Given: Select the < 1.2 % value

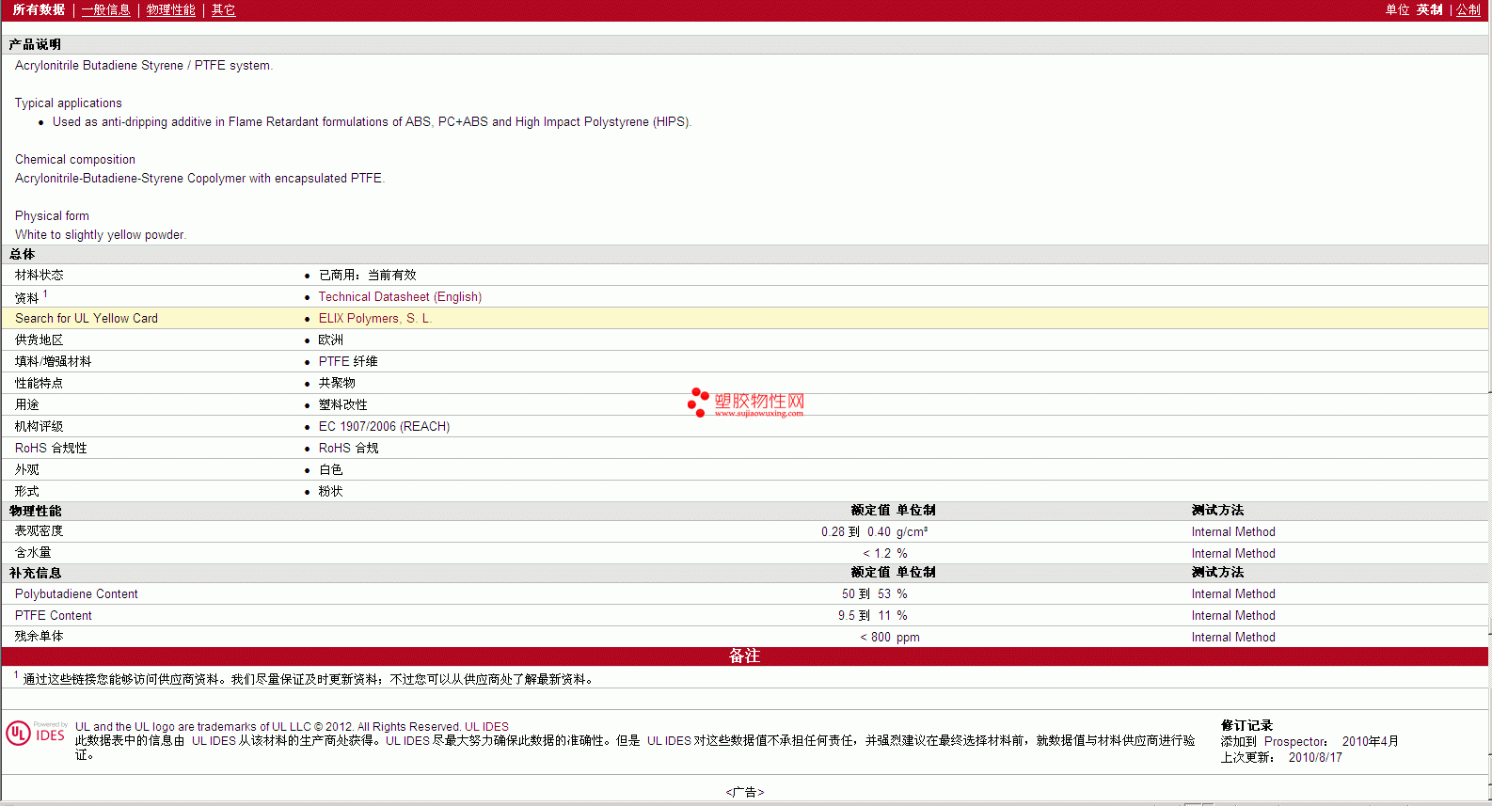Looking at the screenshot, I should [885, 553].
